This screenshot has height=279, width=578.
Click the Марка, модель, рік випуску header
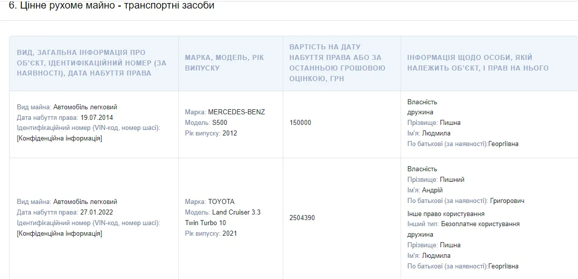[x=224, y=62]
